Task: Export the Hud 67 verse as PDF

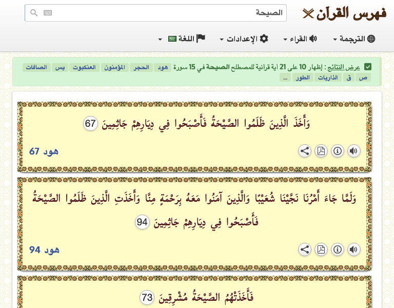Action: click(x=321, y=151)
